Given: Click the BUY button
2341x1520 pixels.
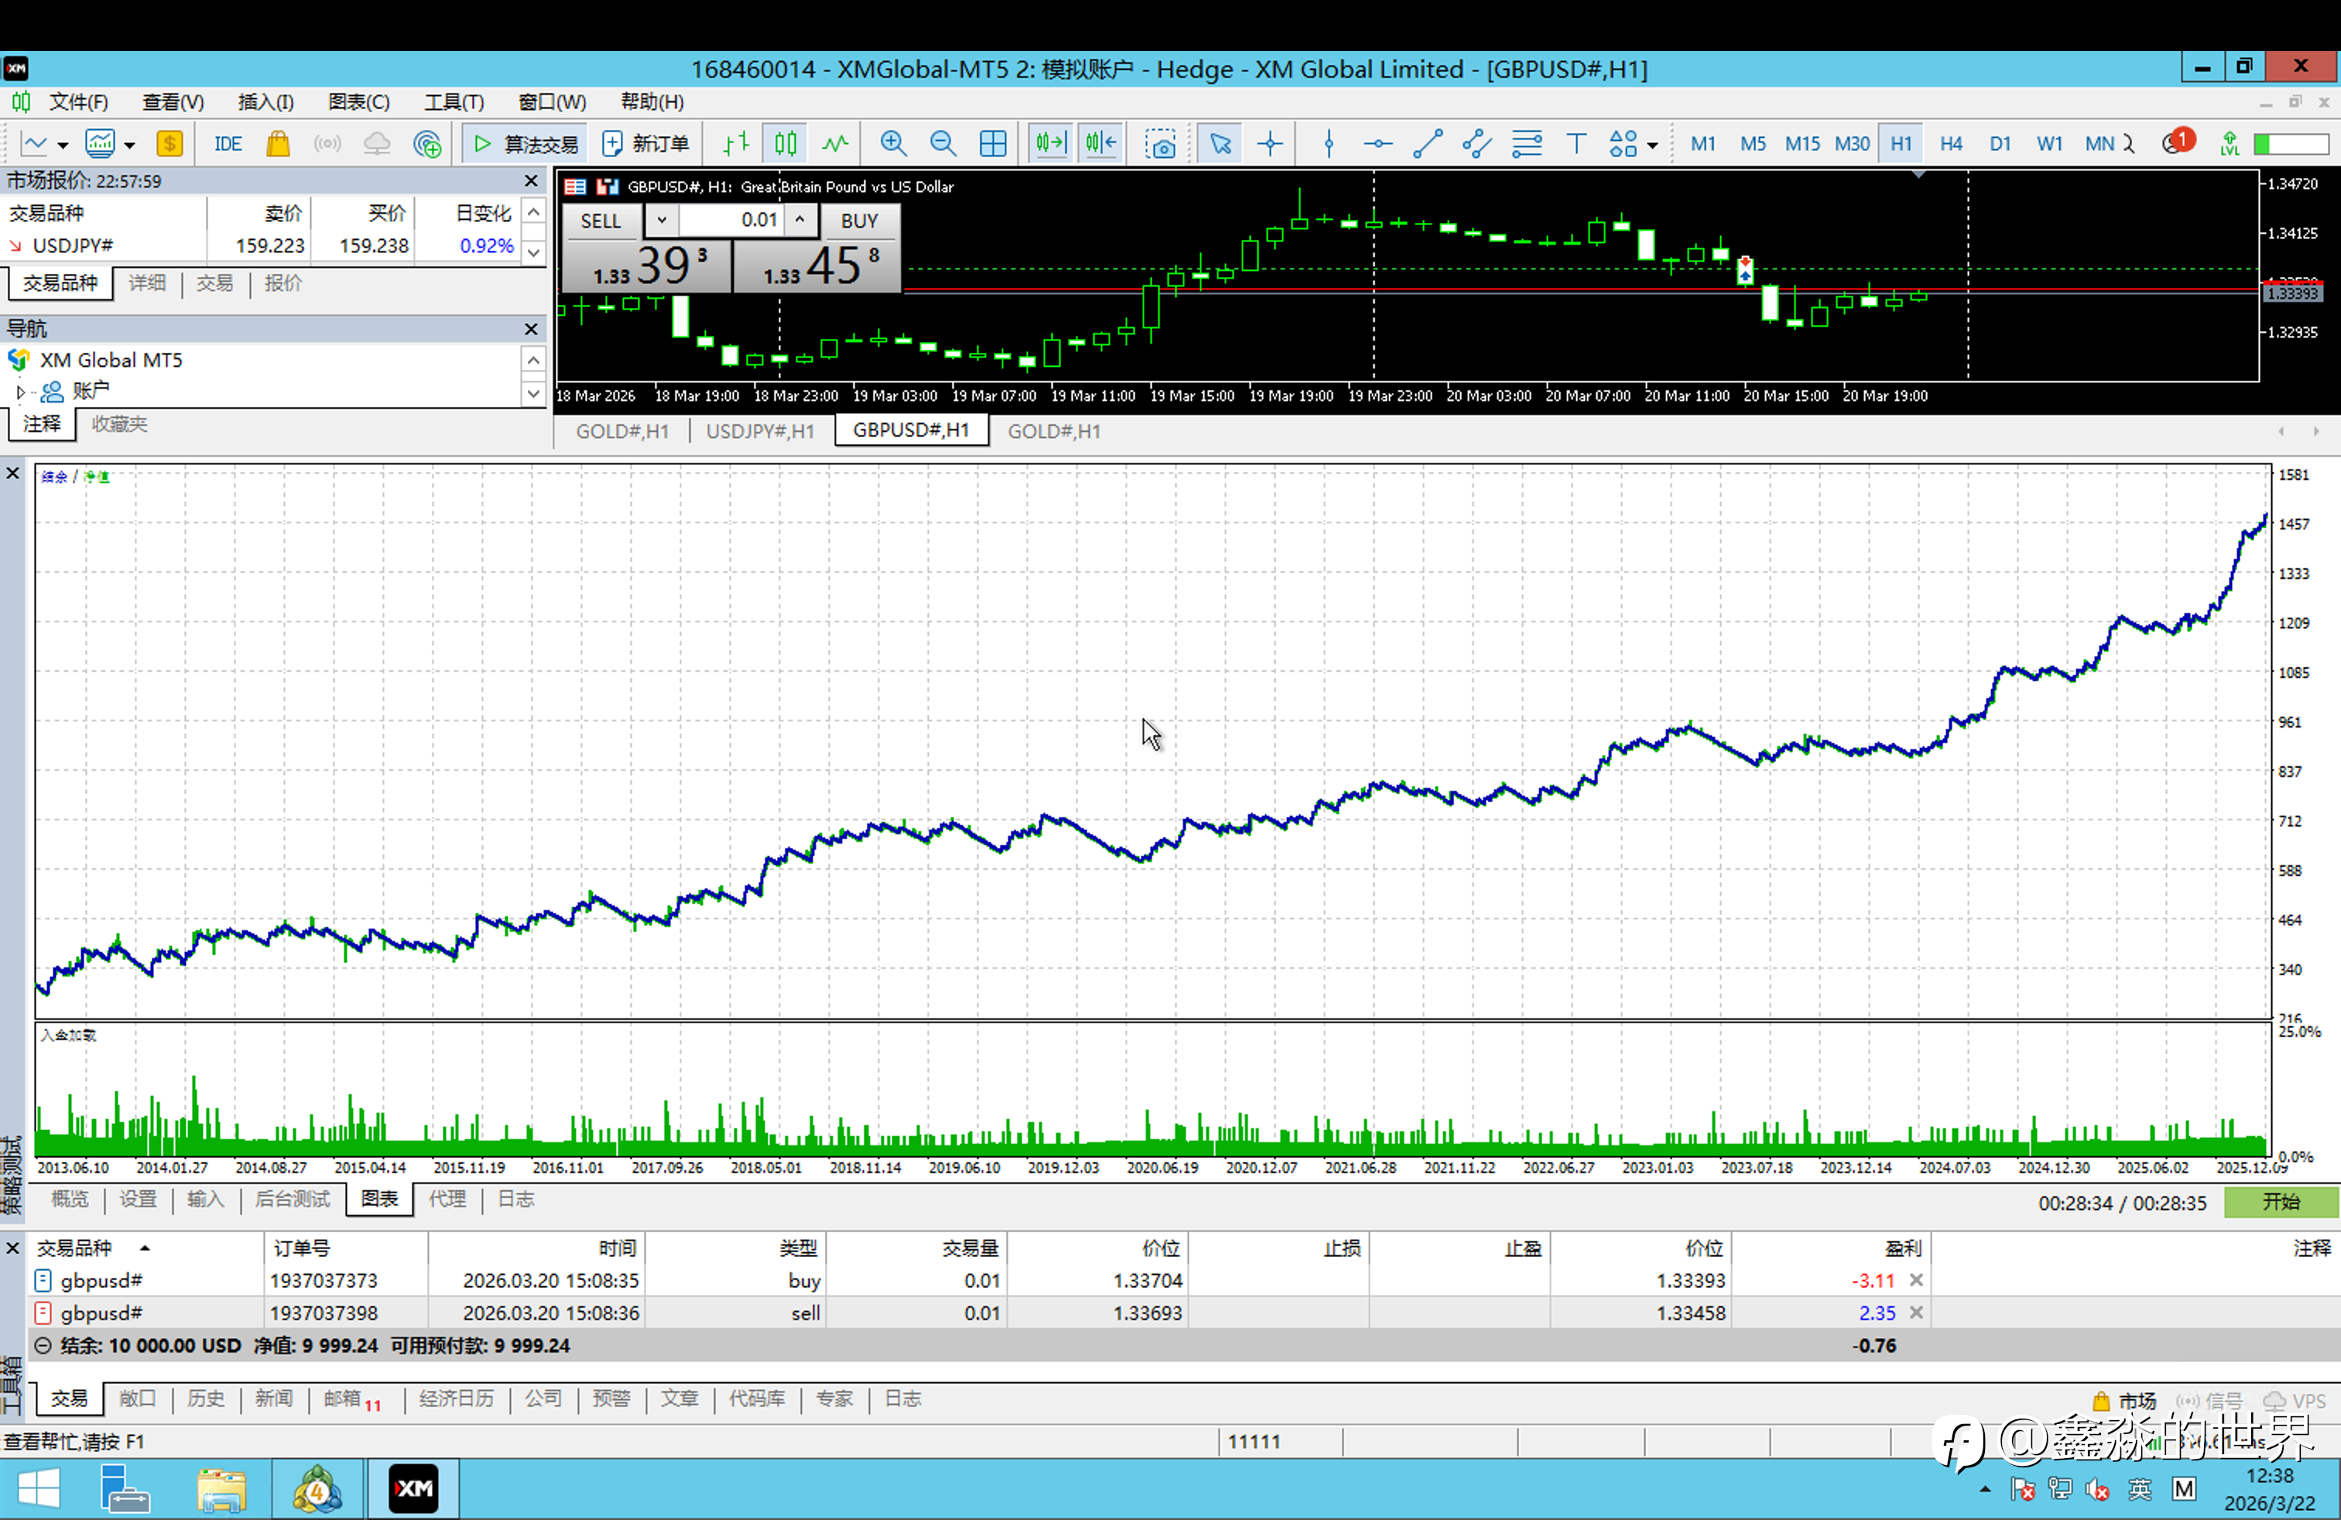Looking at the screenshot, I should coord(859,221).
